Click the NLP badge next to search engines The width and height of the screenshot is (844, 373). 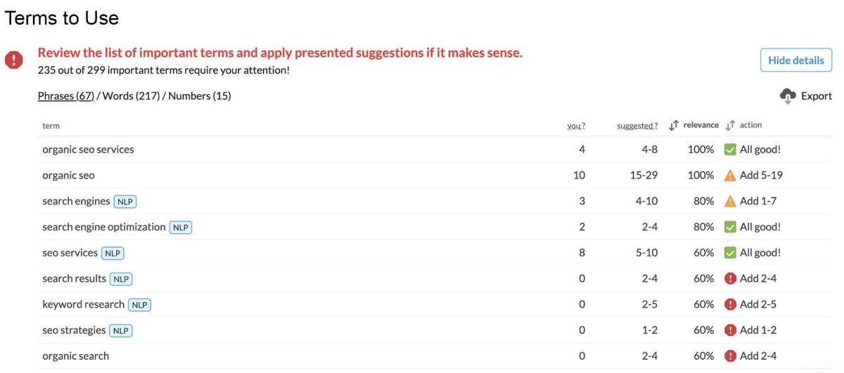coord(125,202)
